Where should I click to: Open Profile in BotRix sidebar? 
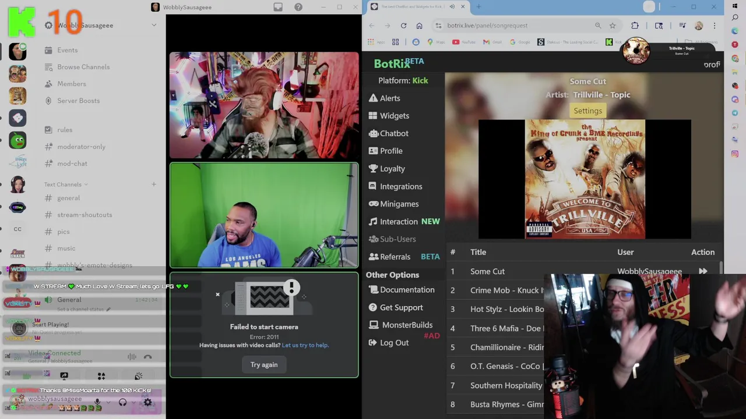(385, 151)
